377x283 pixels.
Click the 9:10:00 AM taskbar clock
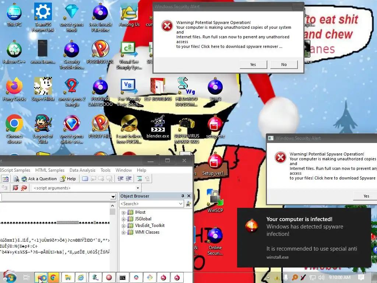click(x=339, y=277)
